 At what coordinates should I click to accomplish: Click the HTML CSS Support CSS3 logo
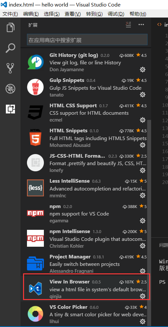point(35,112)
